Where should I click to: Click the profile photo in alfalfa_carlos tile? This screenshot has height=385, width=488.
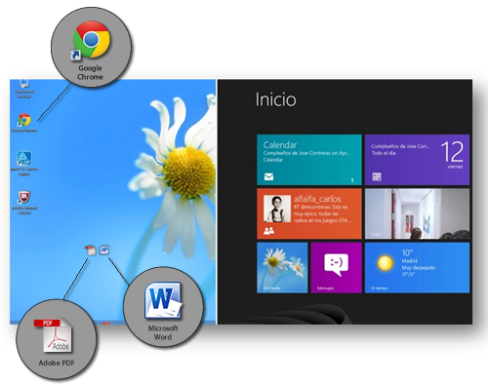tap(277, 209)
